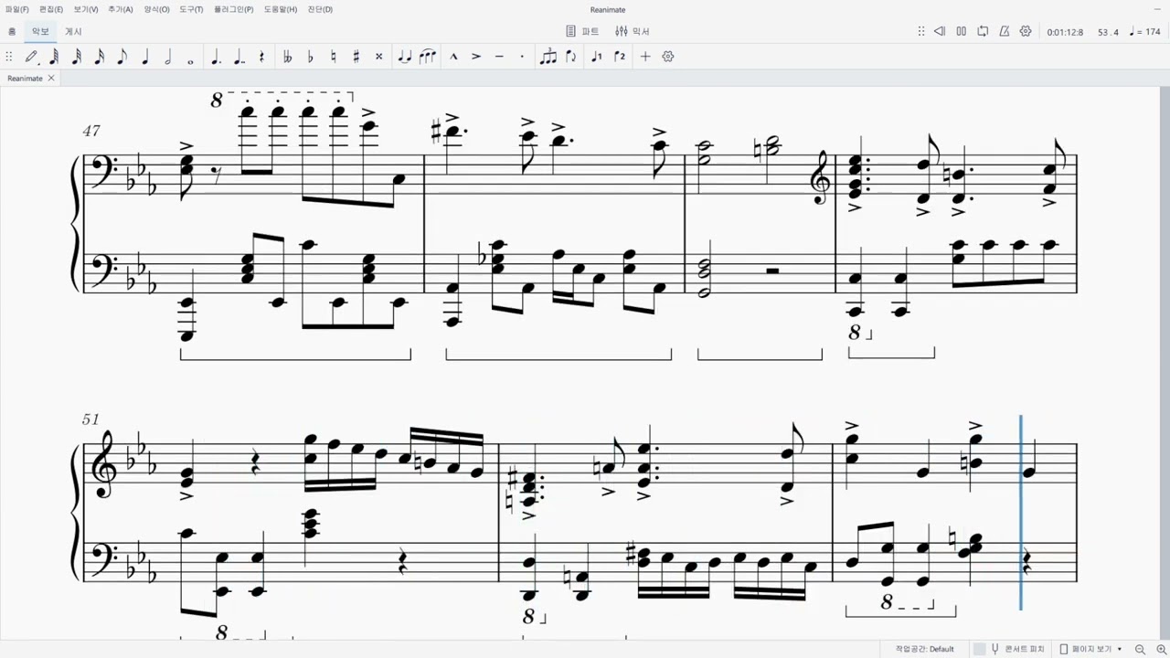1170x658 pixels.
Task: Add accent articulation
Action: tap(476, 57)
